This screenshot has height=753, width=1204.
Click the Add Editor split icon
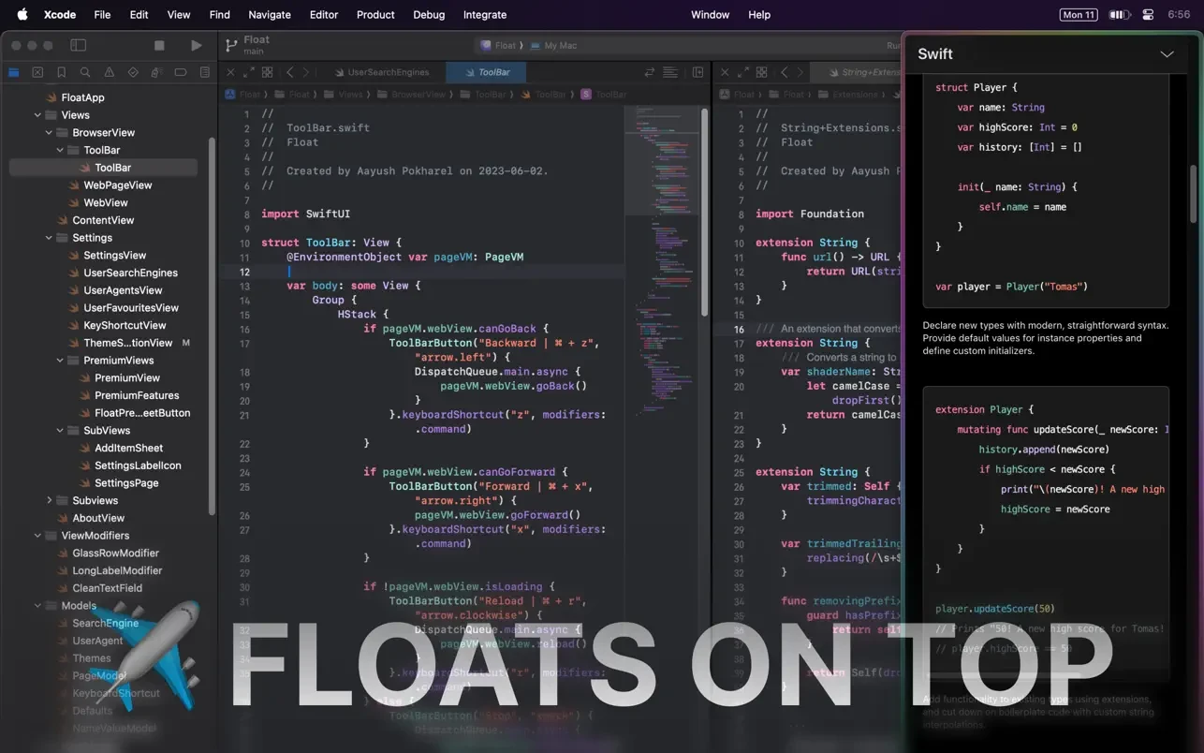tap(697, 72)
